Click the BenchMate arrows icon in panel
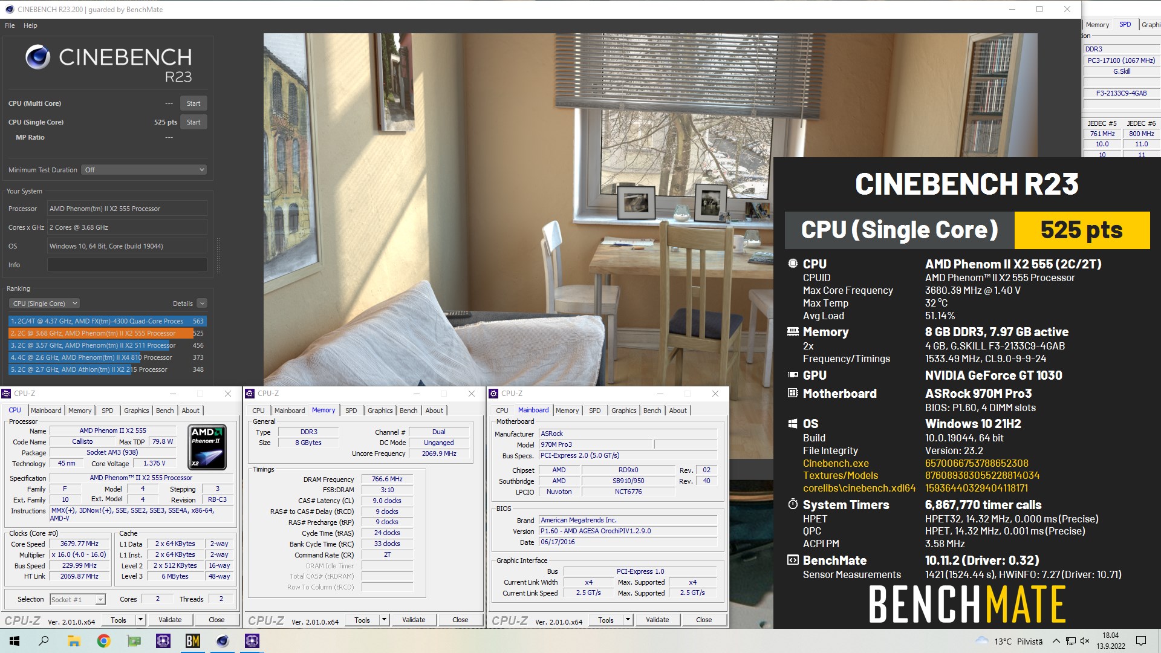Viewport: 1161px width, 653px height. [793, 560]
